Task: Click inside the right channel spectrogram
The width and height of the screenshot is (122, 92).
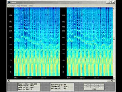Action: (x=90, y=42)
